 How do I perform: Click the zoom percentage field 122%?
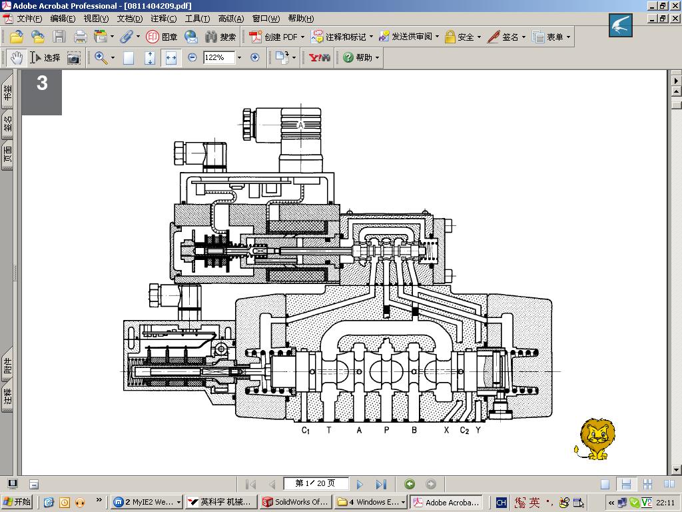click(219, 57)
